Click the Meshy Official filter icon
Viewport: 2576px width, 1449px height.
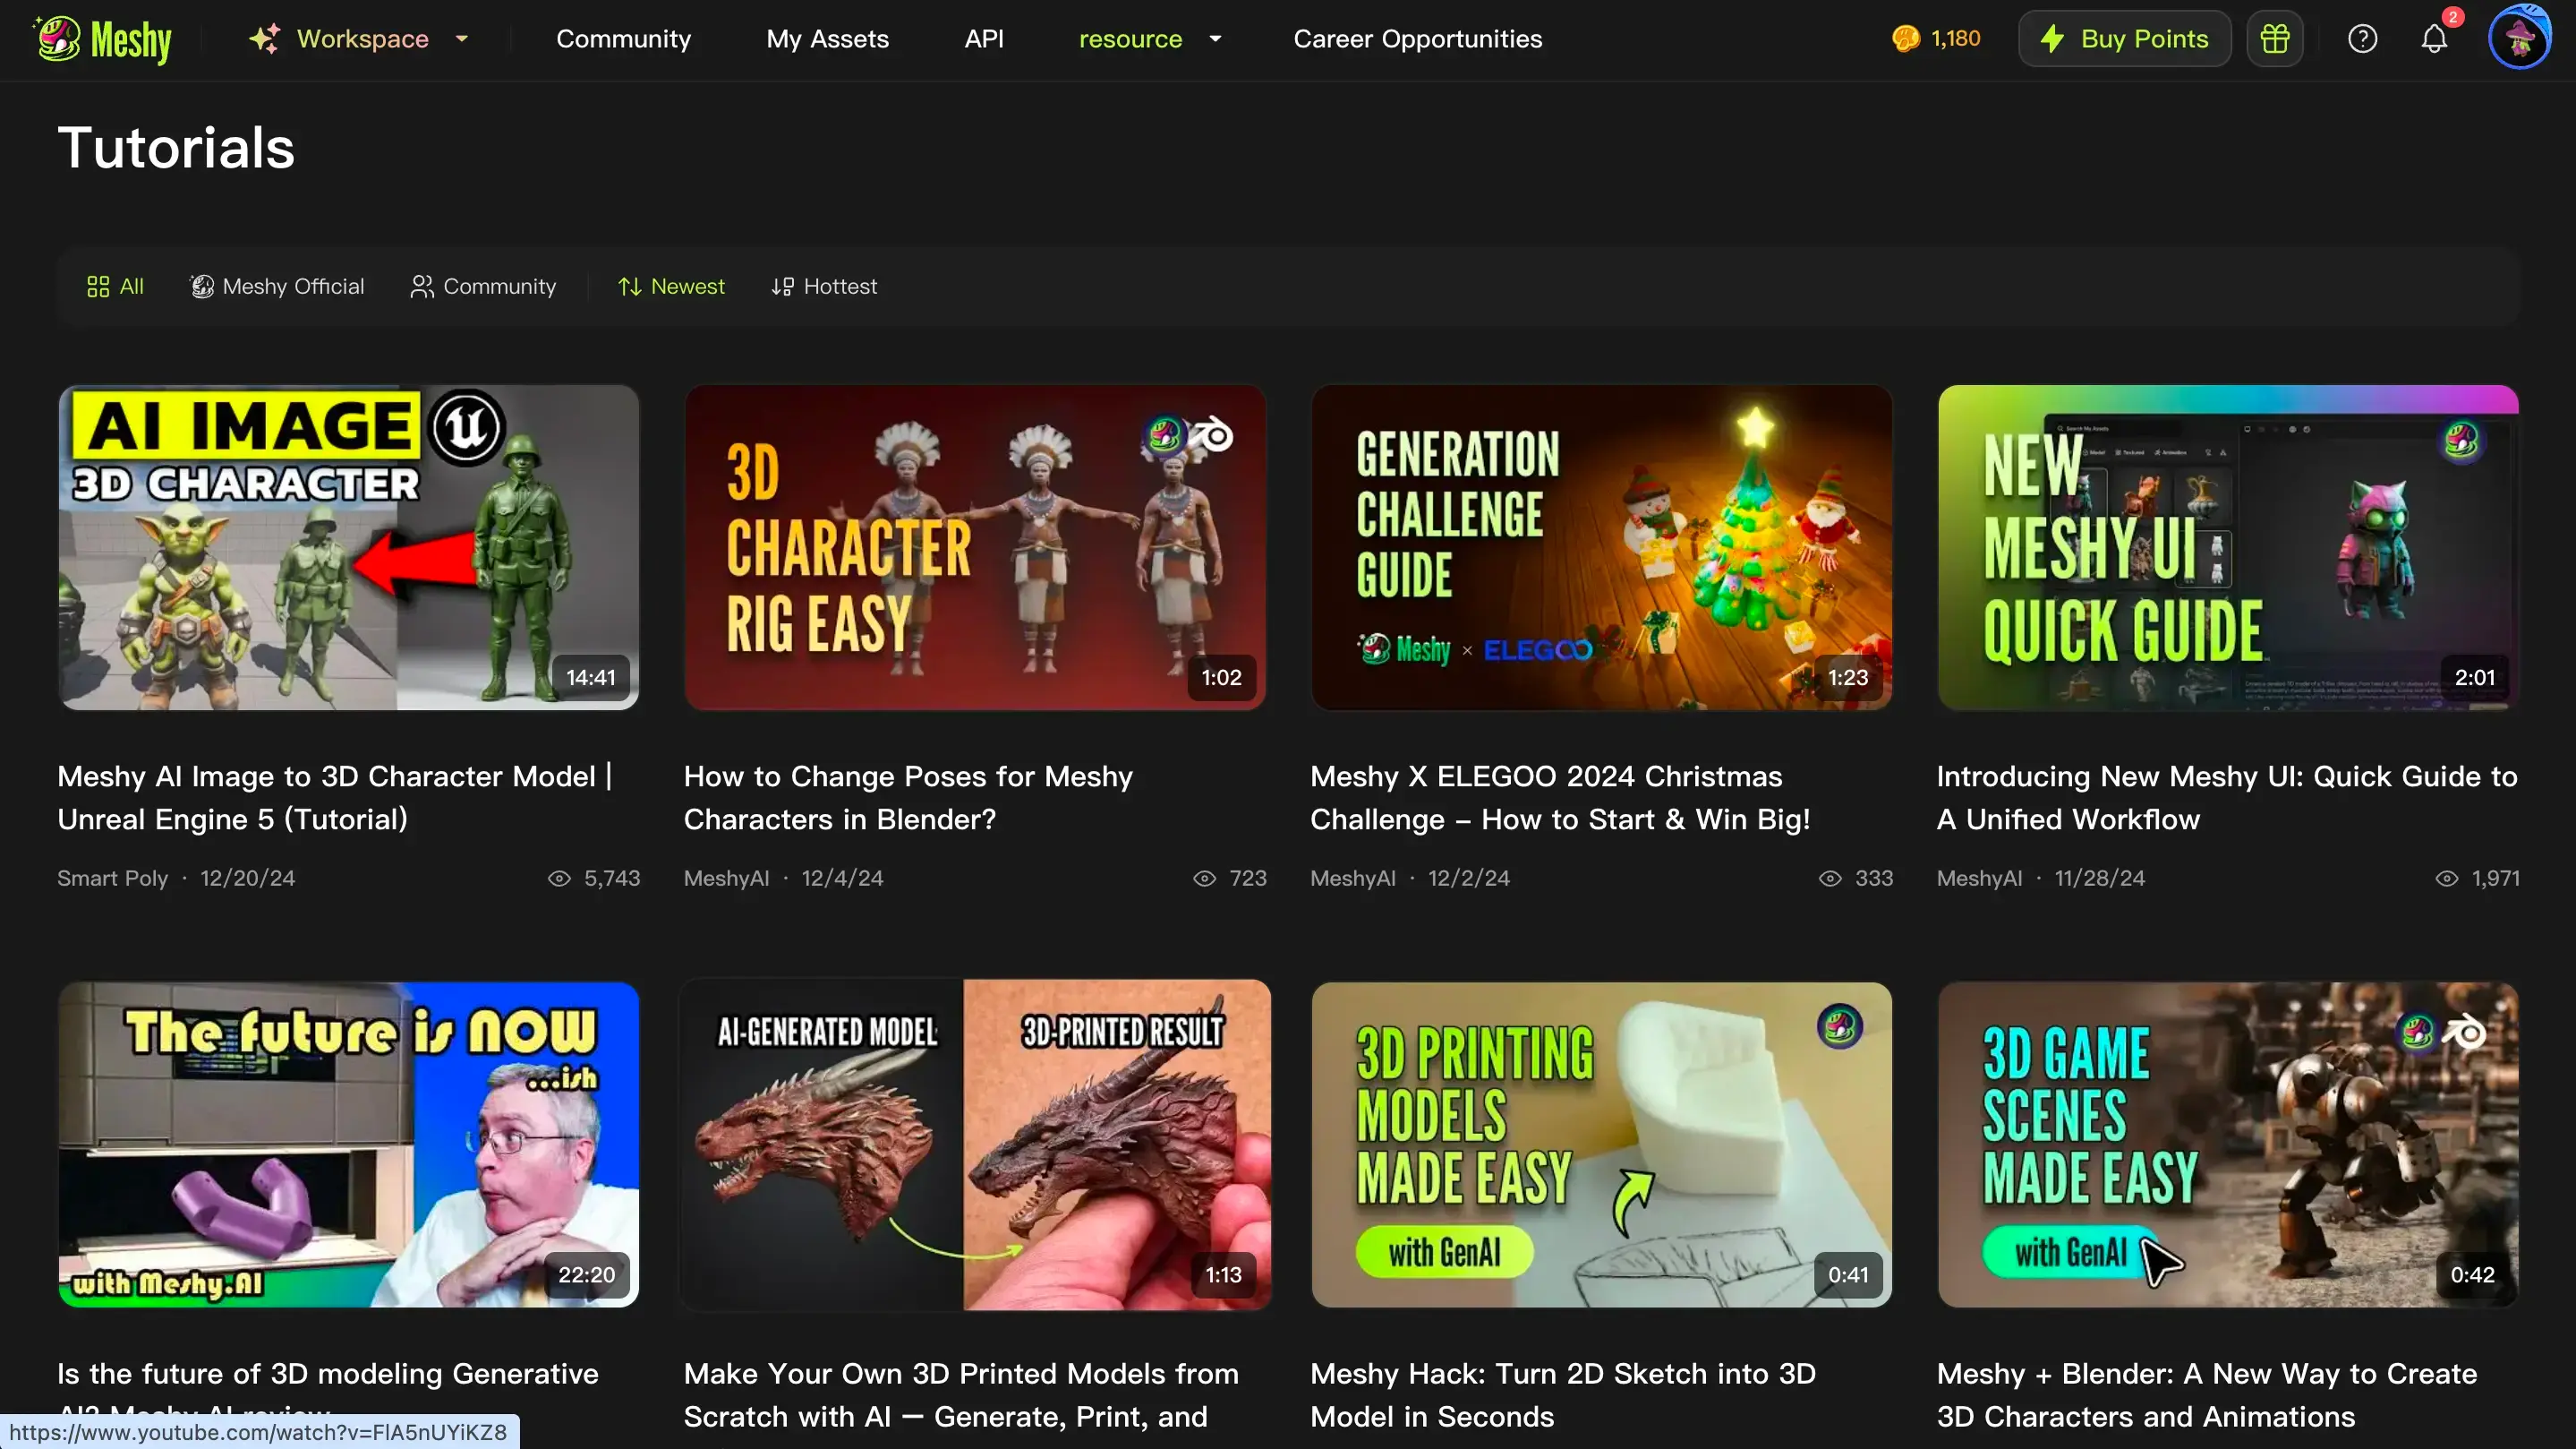tap(202, 287)
